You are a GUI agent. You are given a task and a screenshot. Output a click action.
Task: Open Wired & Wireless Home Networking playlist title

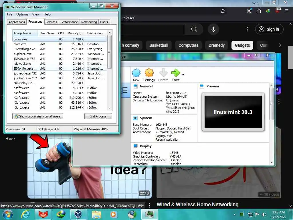pyautogui.click(x=197, y=205)
